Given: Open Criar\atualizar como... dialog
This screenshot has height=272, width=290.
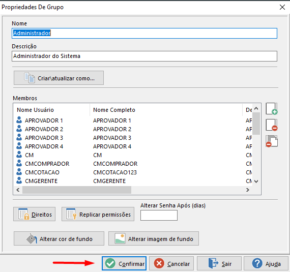Looking at the screenshot, I should (x=59, y=78).
